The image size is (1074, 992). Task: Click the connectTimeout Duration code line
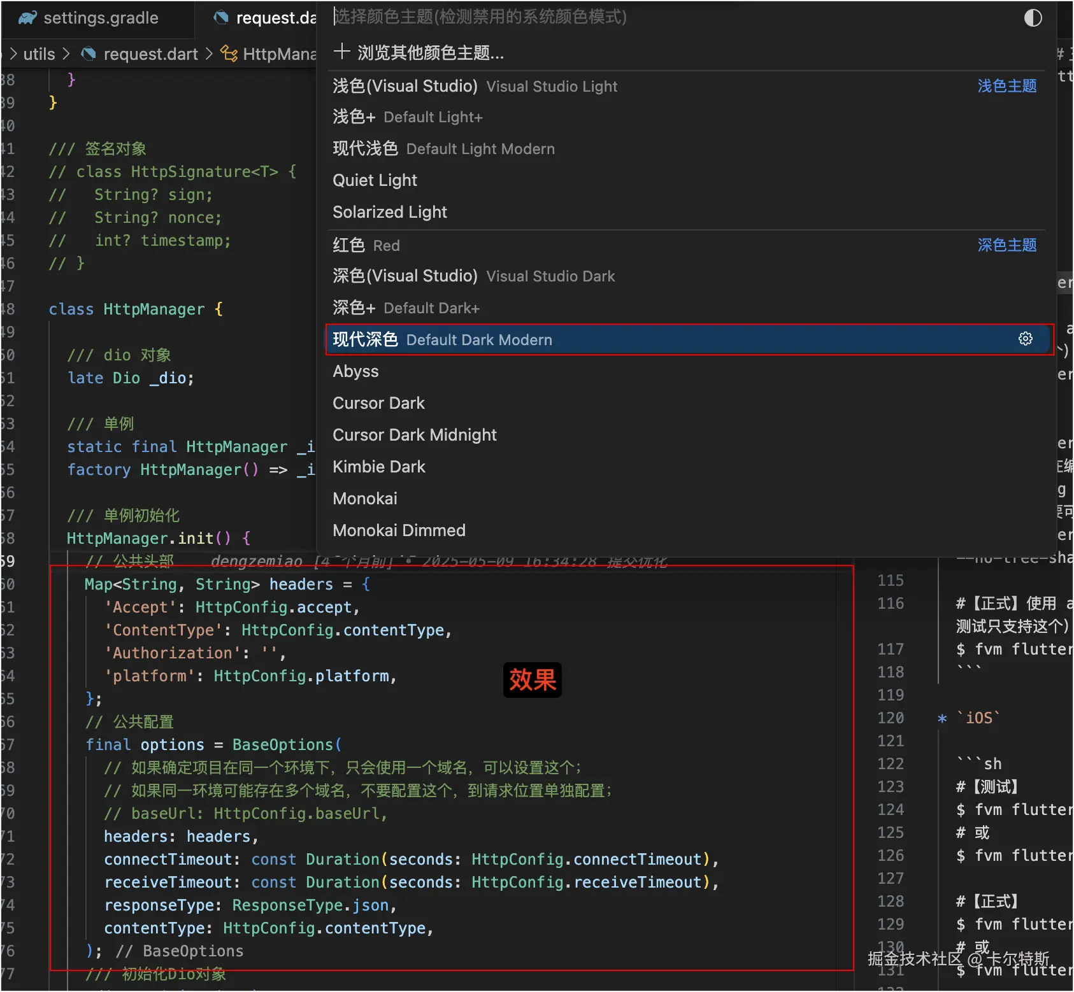coord(412,860)
